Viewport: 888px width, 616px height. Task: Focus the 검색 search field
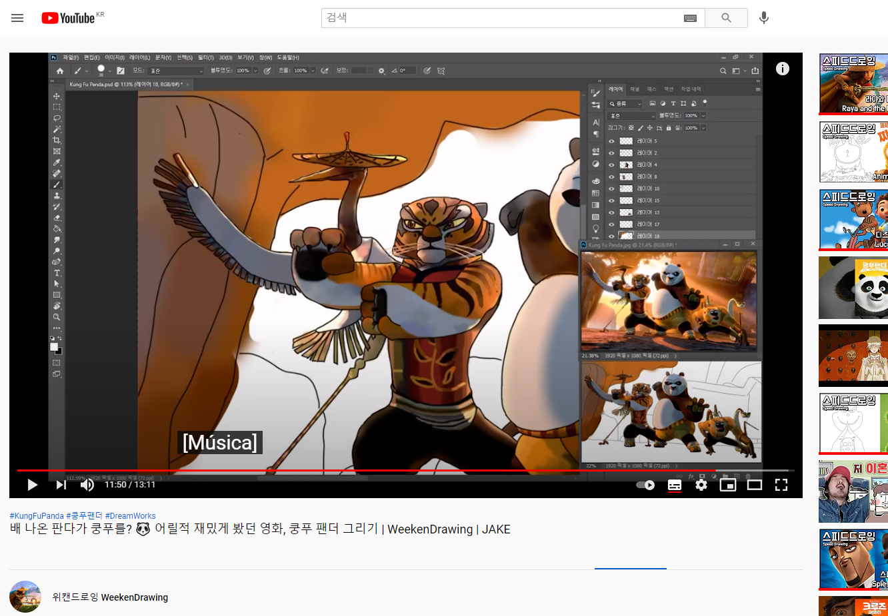click(x=501, y=18)
